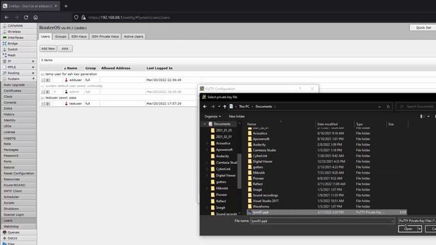Click browser back arrow
Viewport: 436px width, 245px height.
pyautogui.click(x=6, y=17)
